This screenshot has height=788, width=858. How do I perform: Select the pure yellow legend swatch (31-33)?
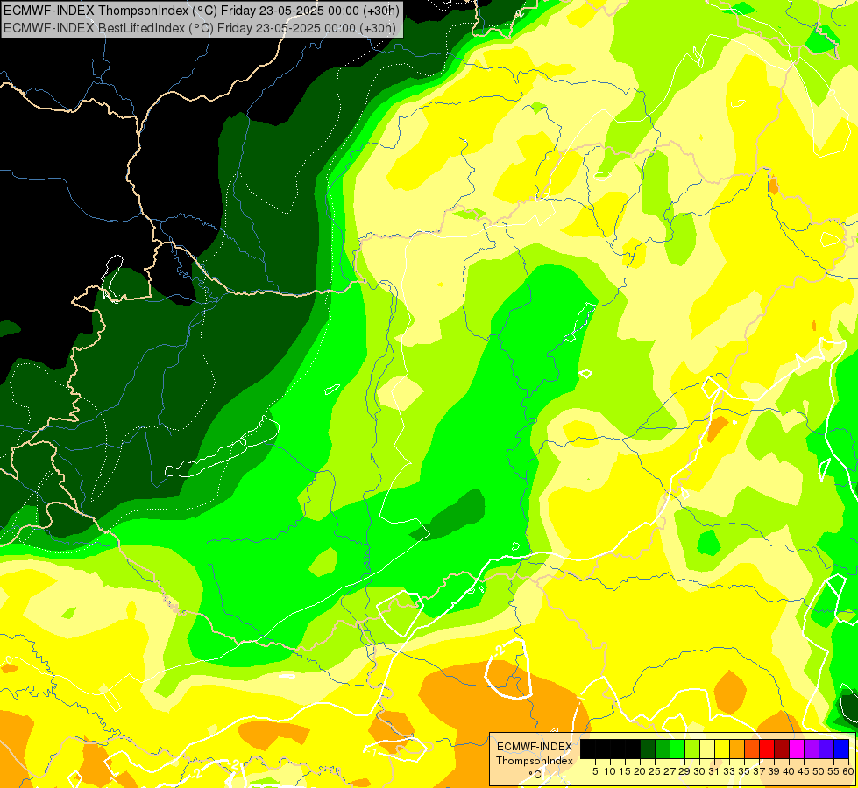click(722, 749)
